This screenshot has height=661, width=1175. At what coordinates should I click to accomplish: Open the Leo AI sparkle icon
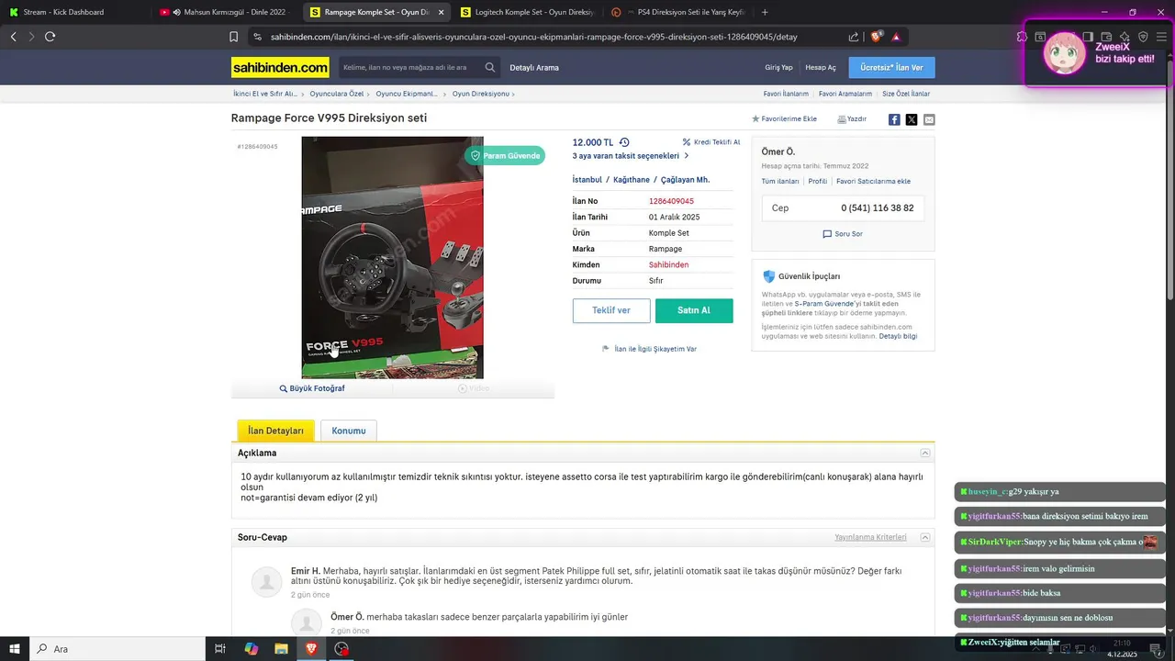1125,37
